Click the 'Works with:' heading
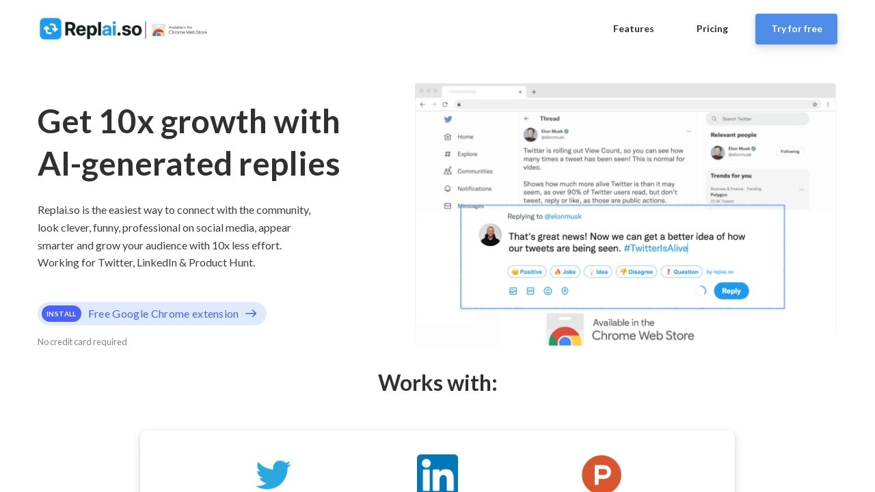Image resolution: width=875 pixels, height=492 pixels. tap(437, 383)
